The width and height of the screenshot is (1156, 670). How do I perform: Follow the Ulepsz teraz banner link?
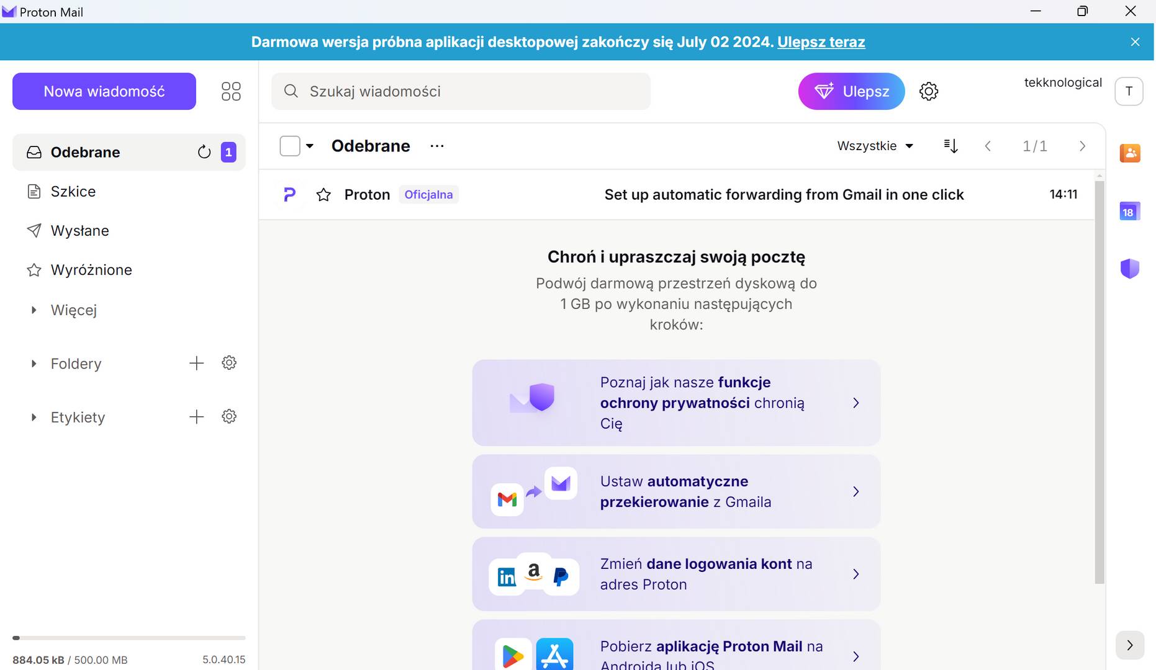click(821, 42)
